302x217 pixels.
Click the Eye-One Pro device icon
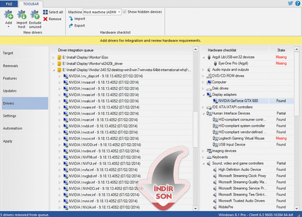pyautogui.click(x=215, y=63)
